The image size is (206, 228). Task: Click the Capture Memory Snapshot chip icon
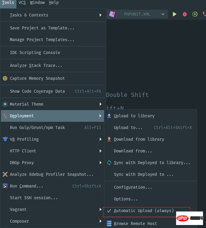5,78
